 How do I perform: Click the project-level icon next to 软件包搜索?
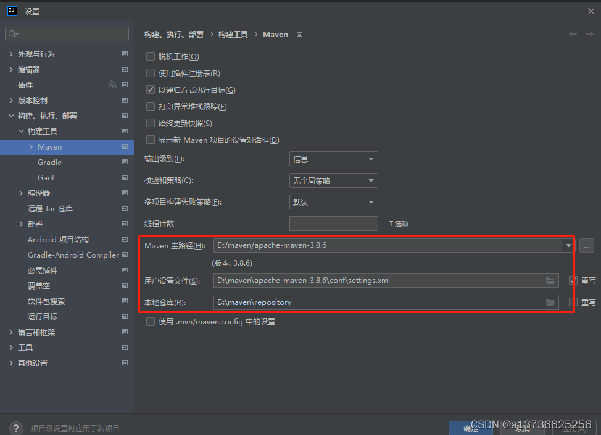tap(125, 301)
